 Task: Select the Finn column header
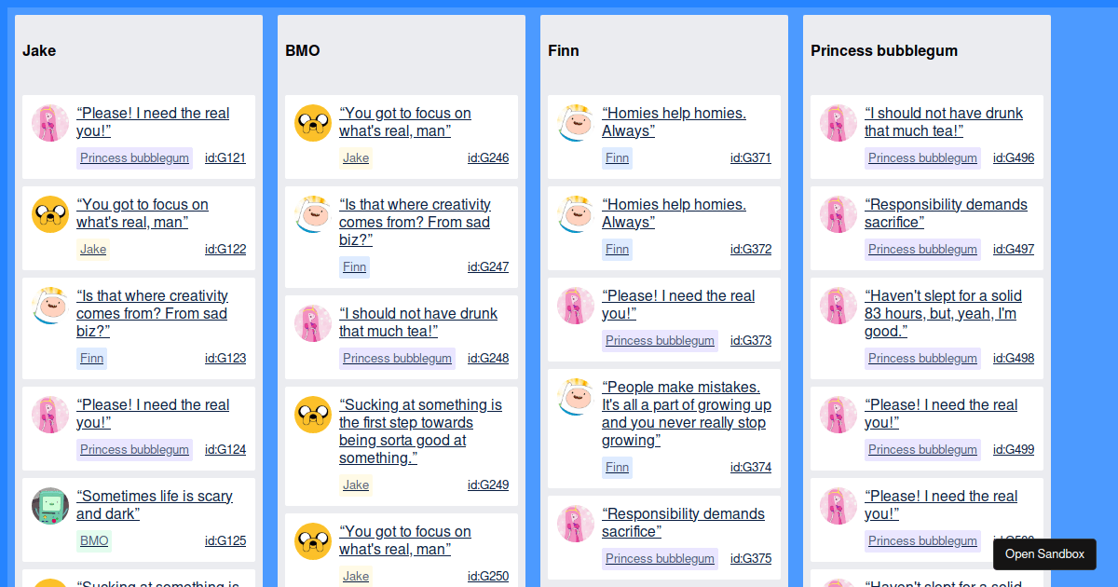click(x=564, y=51)
